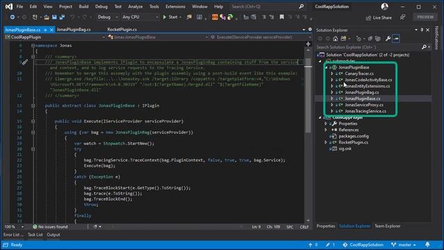This screenshot has height=250, width=444.
Task: Expand the CanaryTracer.cs tree node
Action: click(332, 74)
